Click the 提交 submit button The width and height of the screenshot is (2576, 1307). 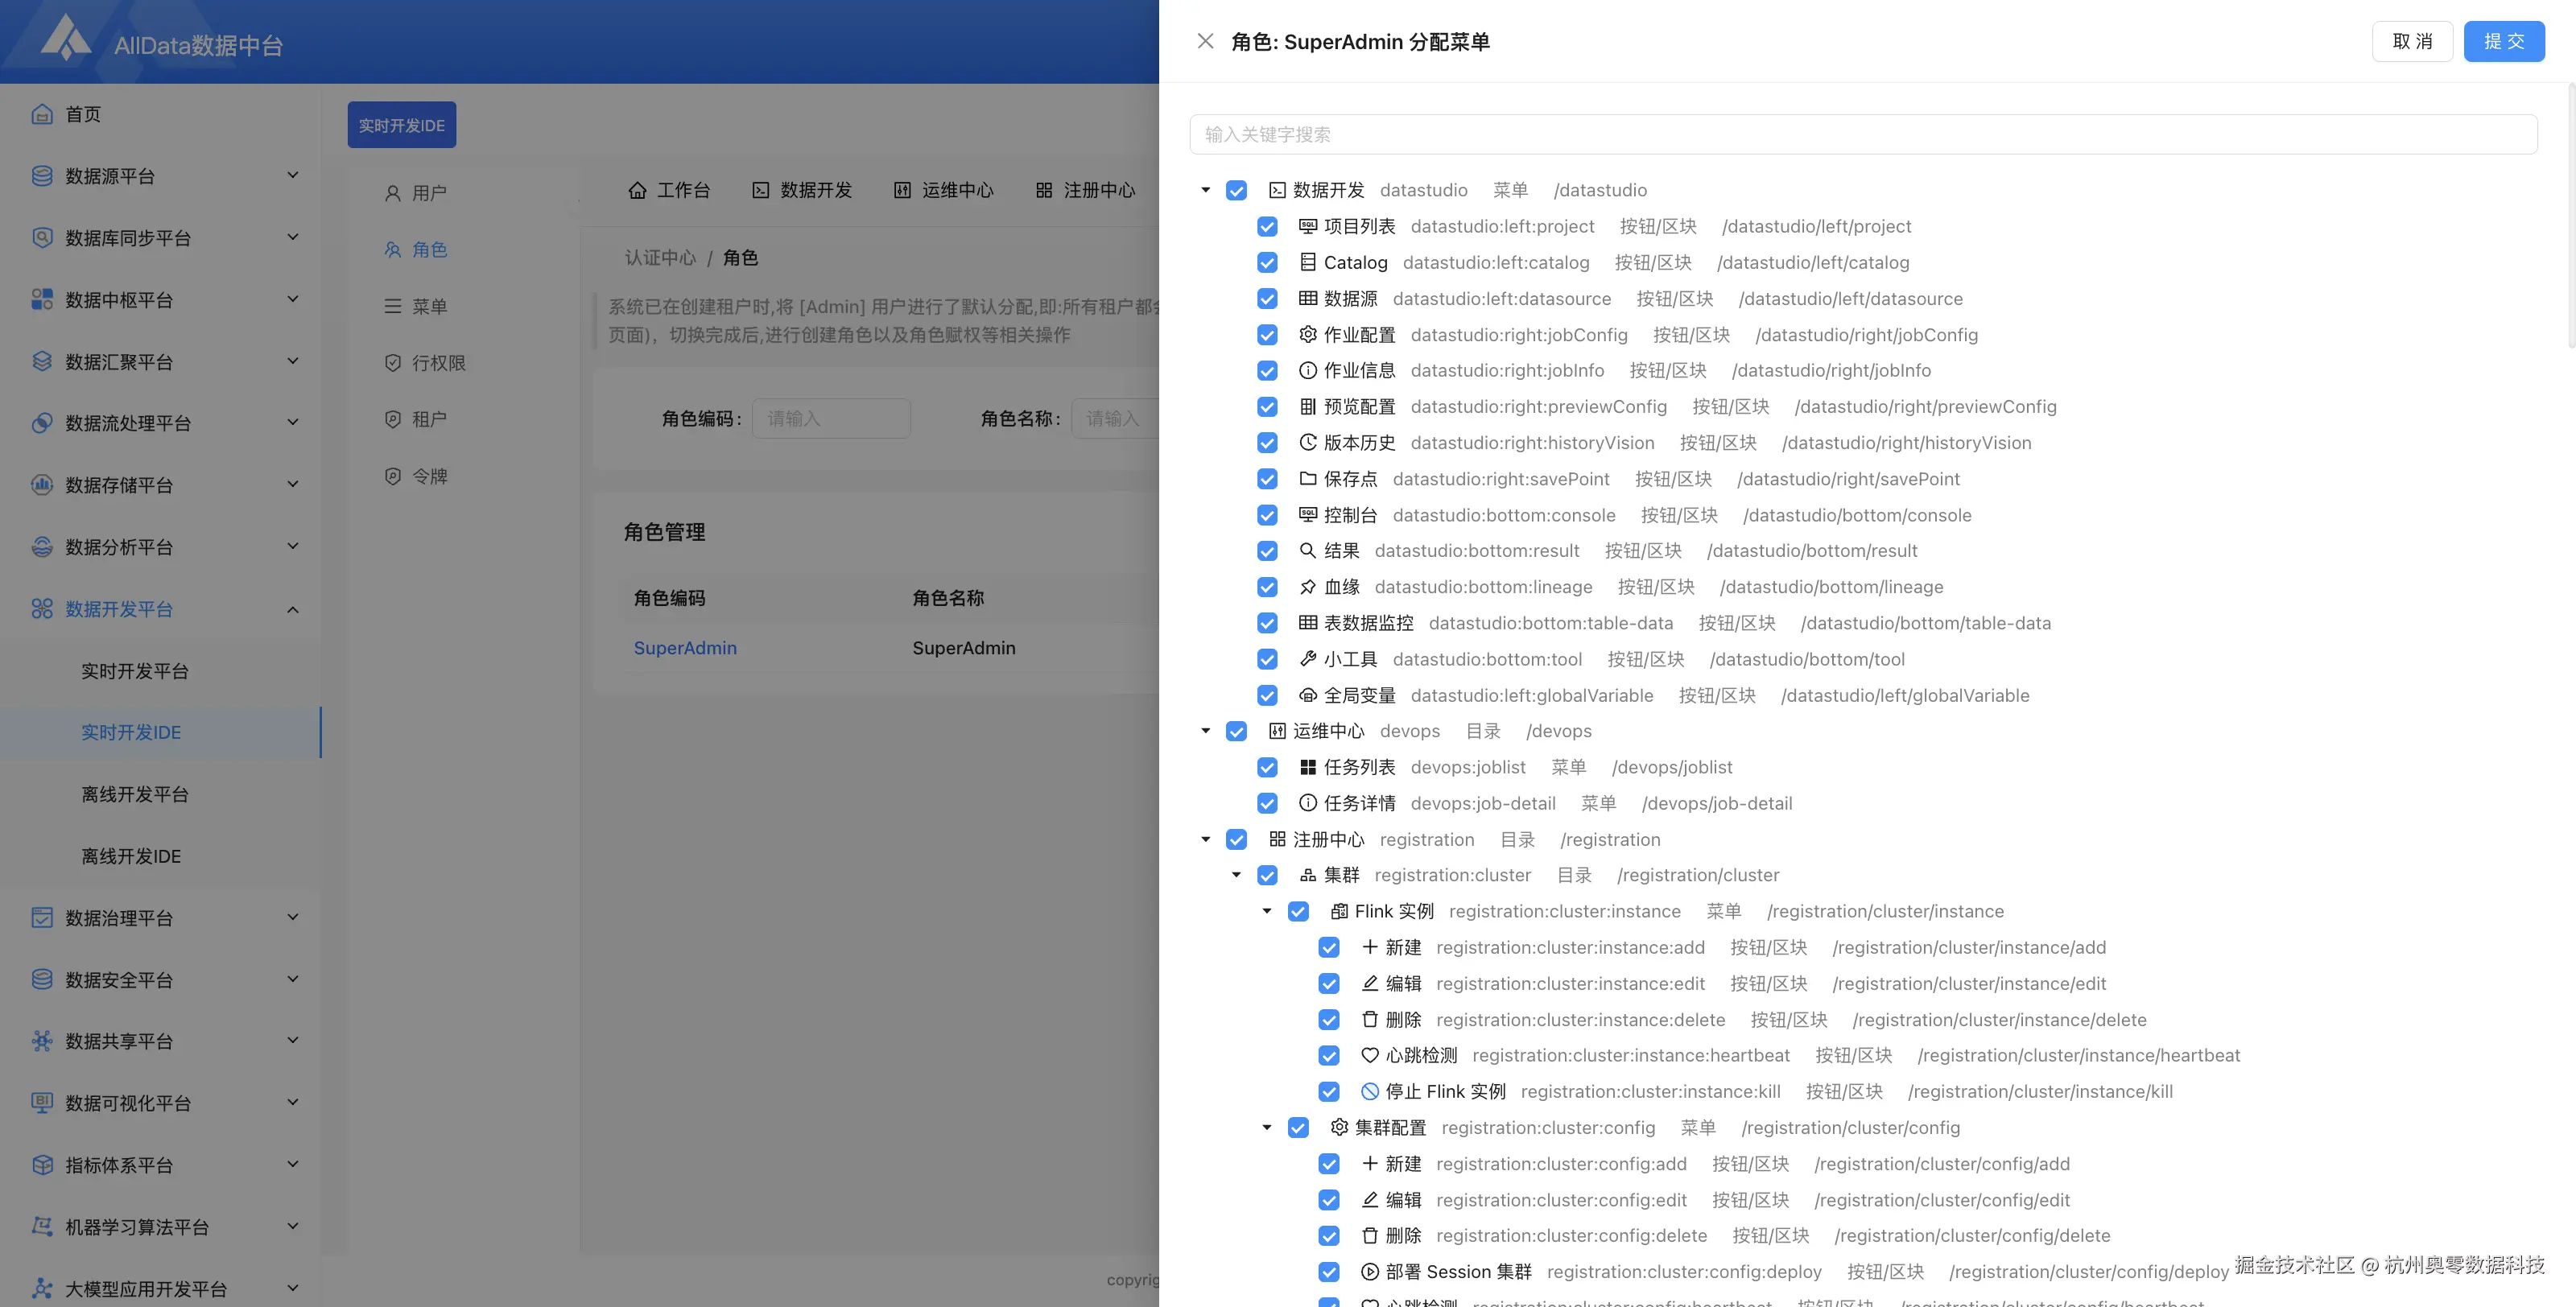[2503, 41]
